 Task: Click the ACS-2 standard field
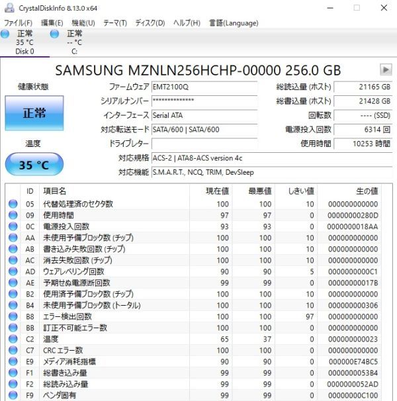click(272, 158)
